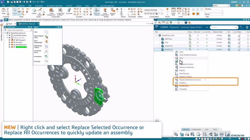Close the BrakeRotor_Rear.asm document tab
Viewport: 250px width, 140px height.
tap(38, 24)
